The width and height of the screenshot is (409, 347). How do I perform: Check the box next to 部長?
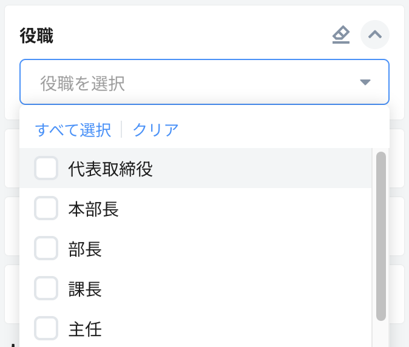(46, 248)
